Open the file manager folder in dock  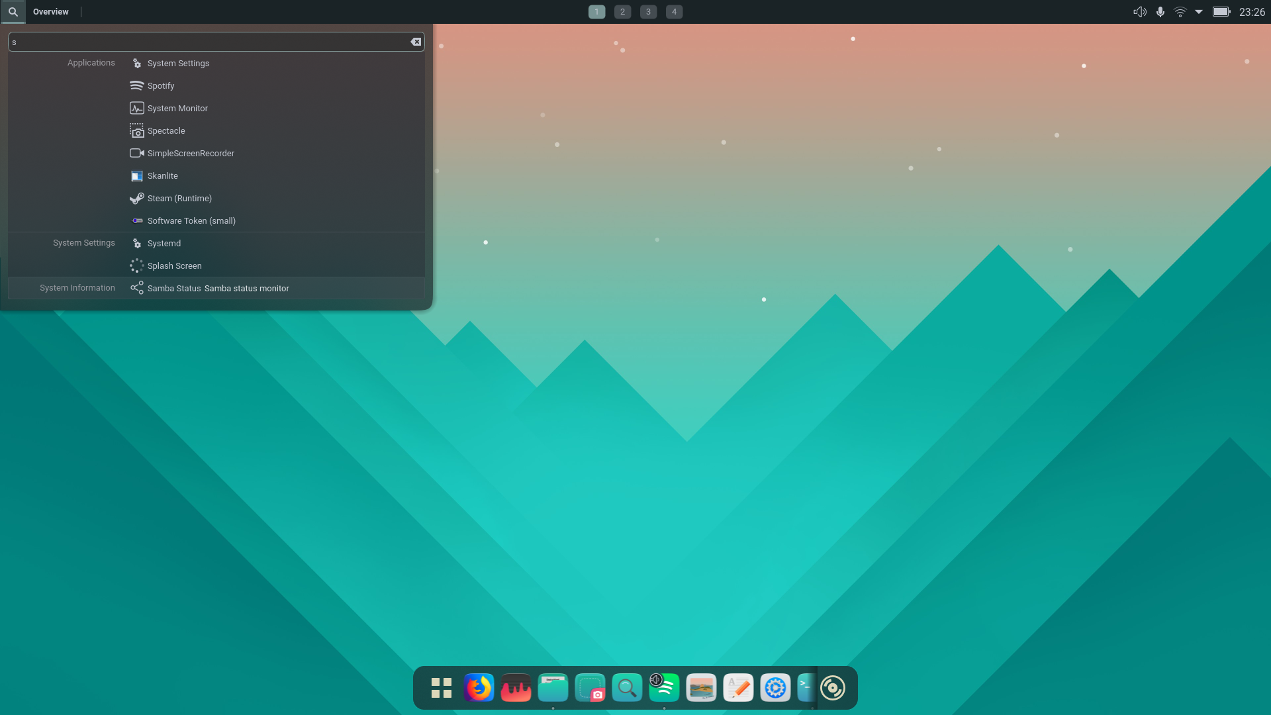(553, 688)
